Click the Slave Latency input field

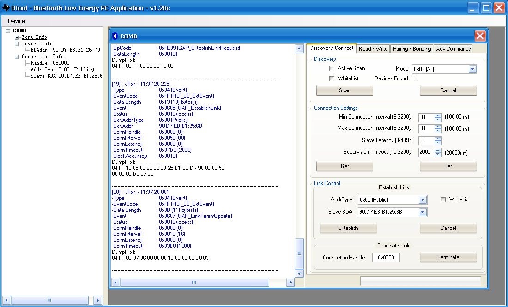(x=426, y=140)
